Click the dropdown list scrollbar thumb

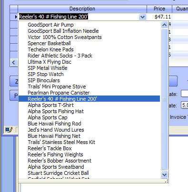click(x=164, y=99)
